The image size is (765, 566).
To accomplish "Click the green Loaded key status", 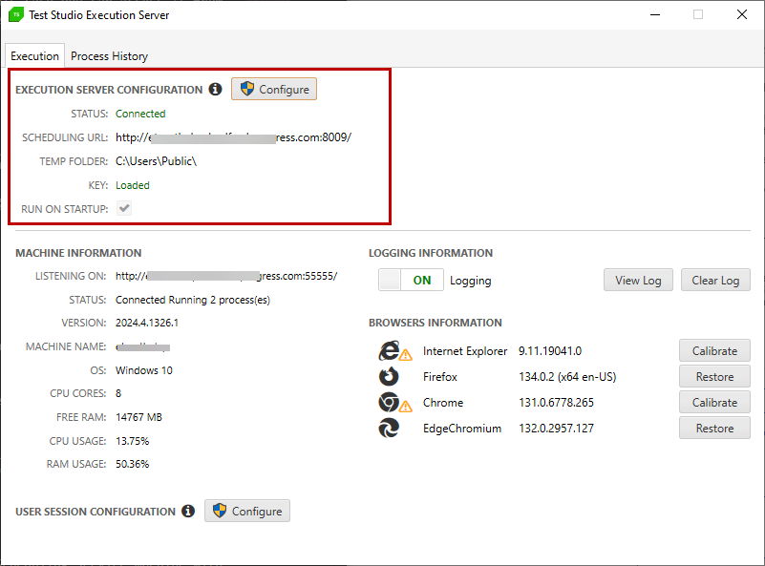I will (133, 185).
